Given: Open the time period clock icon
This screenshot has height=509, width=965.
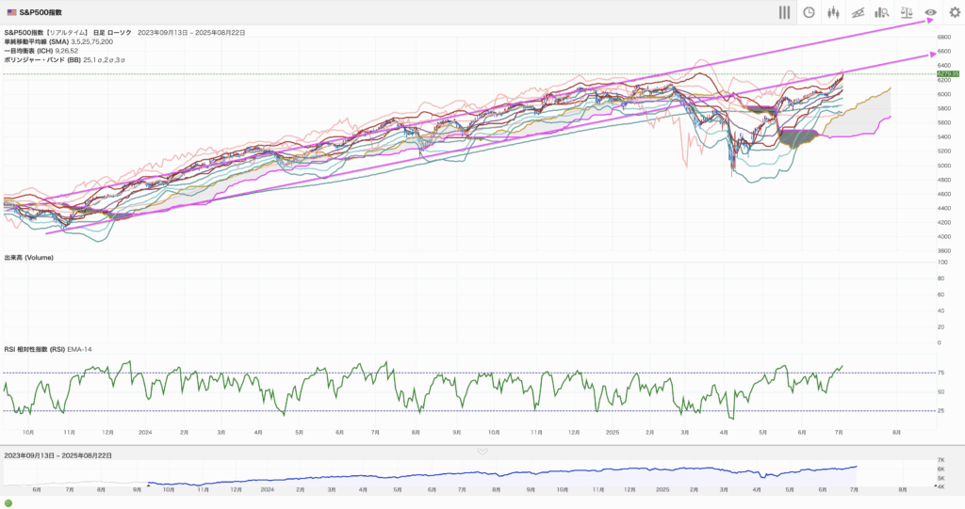Looking at the screenshot, I should [x=809, y=12].
